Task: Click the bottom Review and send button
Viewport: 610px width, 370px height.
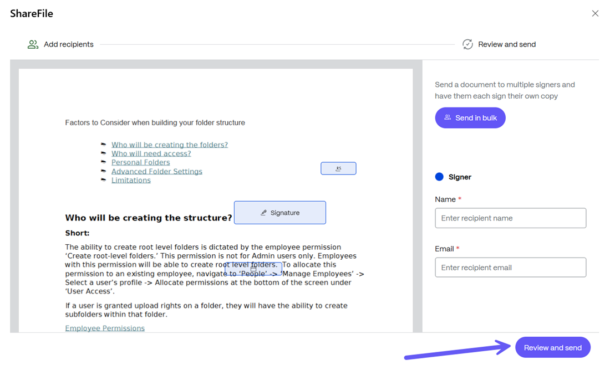Action: [x=552, y=347]
